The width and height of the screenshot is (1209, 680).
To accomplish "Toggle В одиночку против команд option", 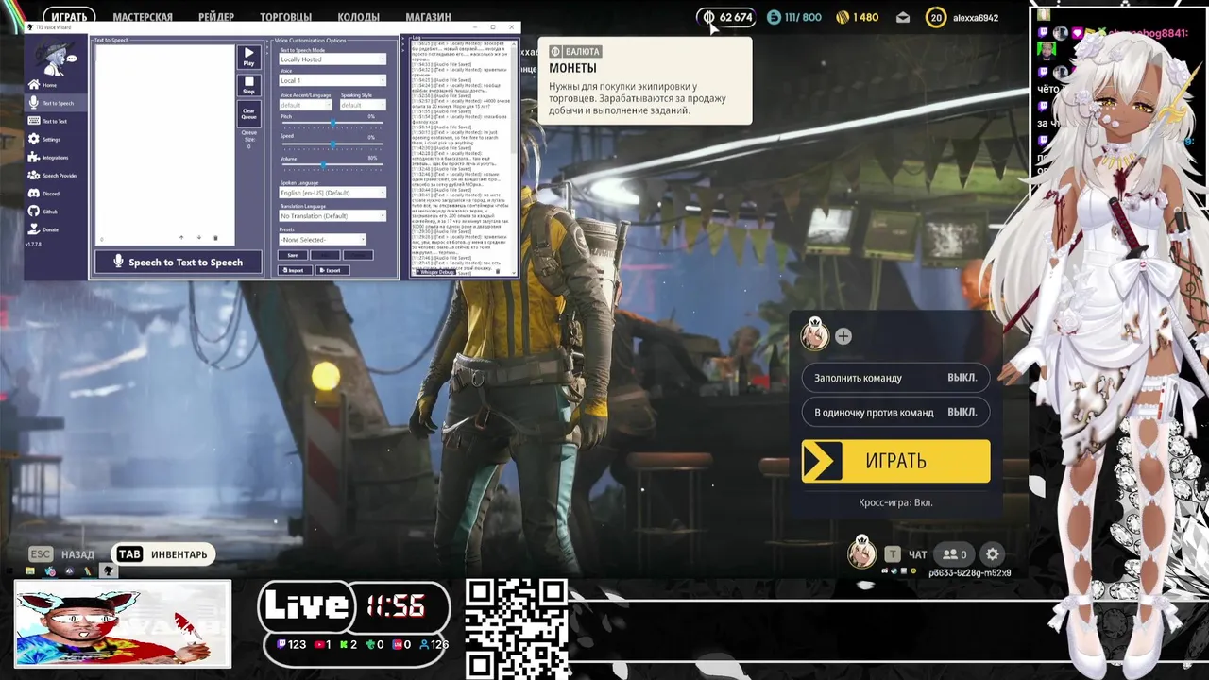I will coord(895,412).
